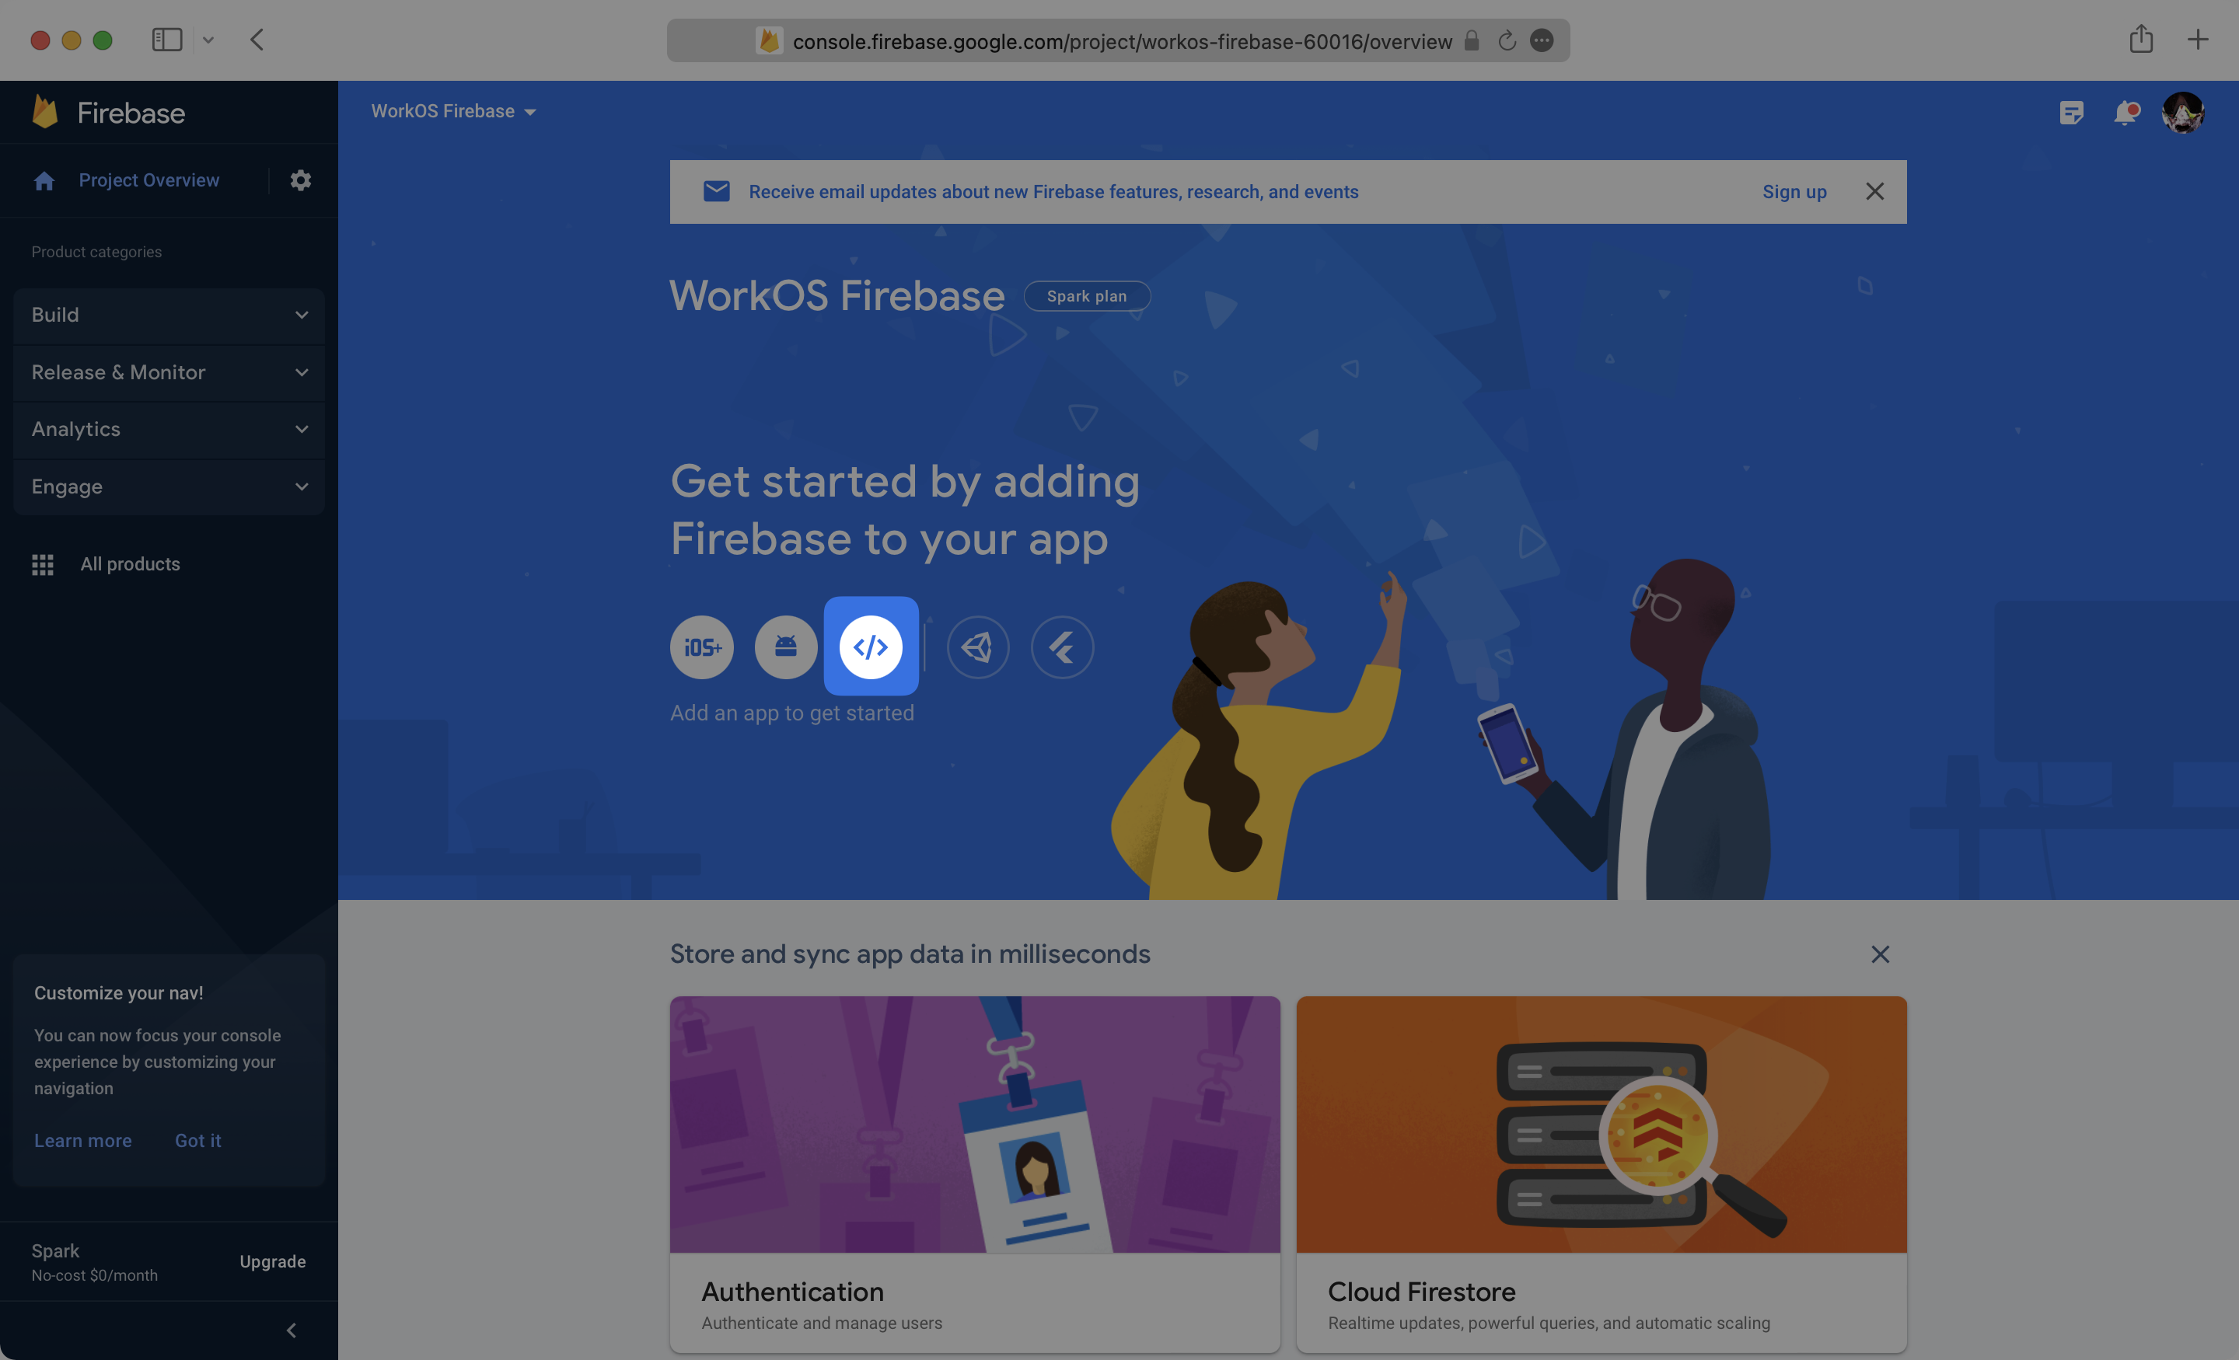Image resolution: width=2239 pixels, height=1360 pixels.
Task: Click Upgrade from Spark plan button
Action: click(x=272, y=1263)
